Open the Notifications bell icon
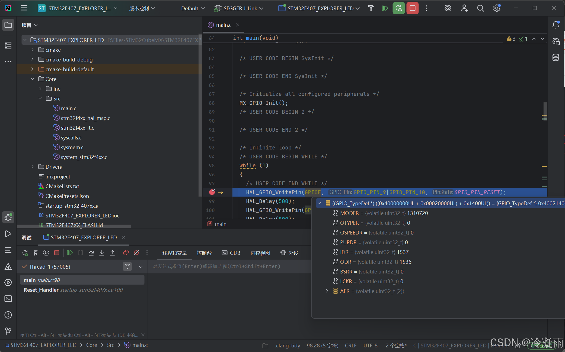 [x=556, y=25]
